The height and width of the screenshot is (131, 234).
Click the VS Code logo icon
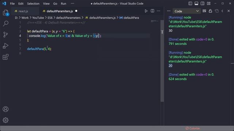[x=4, y=3]
